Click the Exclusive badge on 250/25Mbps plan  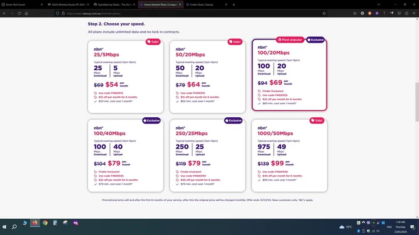(x=233, y=121)
